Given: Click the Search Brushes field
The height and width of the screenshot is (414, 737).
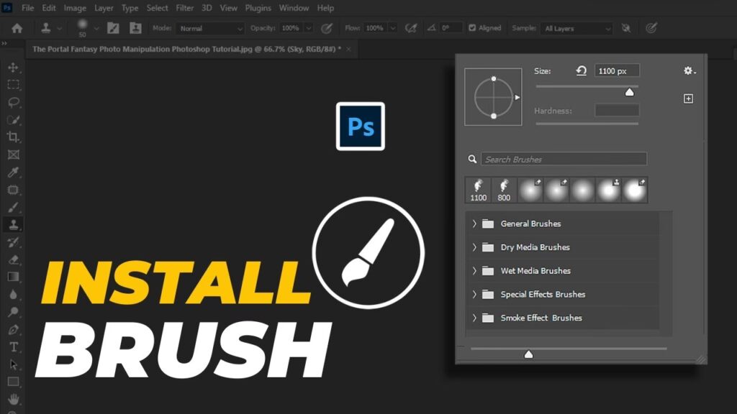Looking at the screenshot, I should point(564,159).
